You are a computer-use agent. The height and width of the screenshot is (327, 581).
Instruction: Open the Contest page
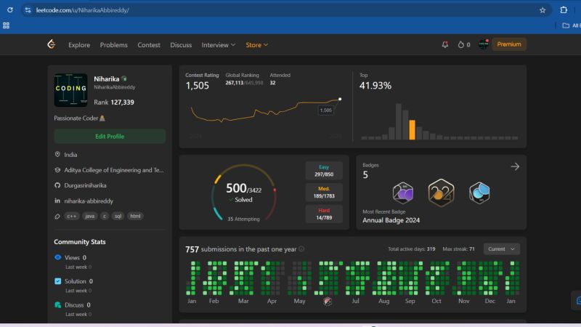point(149,45)
